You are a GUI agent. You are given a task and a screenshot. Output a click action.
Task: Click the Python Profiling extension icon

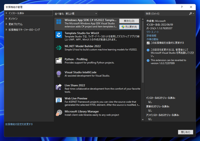(59, 60)
